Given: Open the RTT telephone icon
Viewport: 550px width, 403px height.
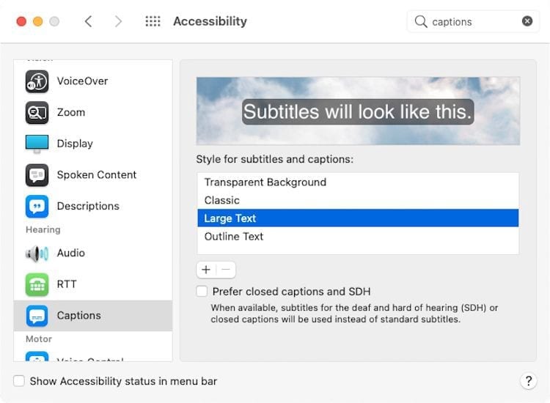Looking at the screenshot, I should (x=37, y=284).
